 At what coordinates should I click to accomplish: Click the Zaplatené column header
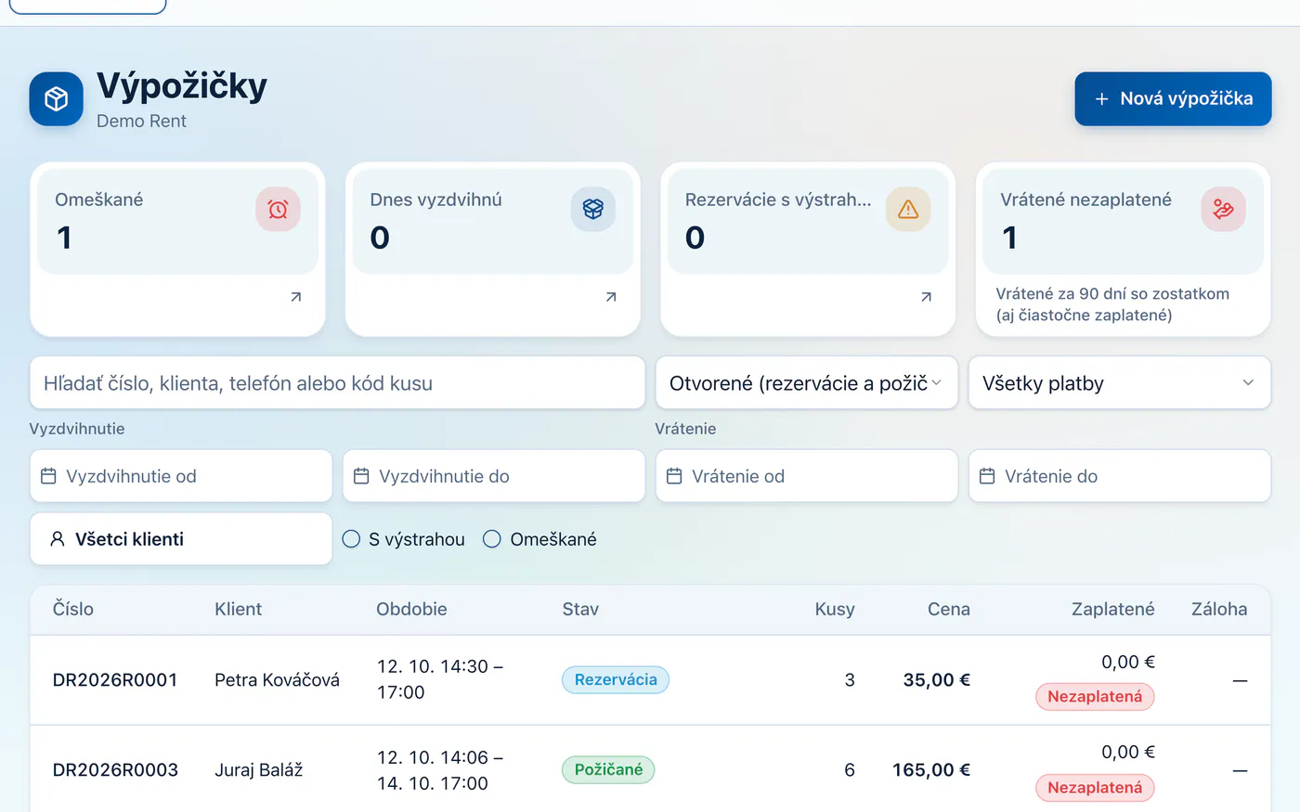(x=1113, y=609)
